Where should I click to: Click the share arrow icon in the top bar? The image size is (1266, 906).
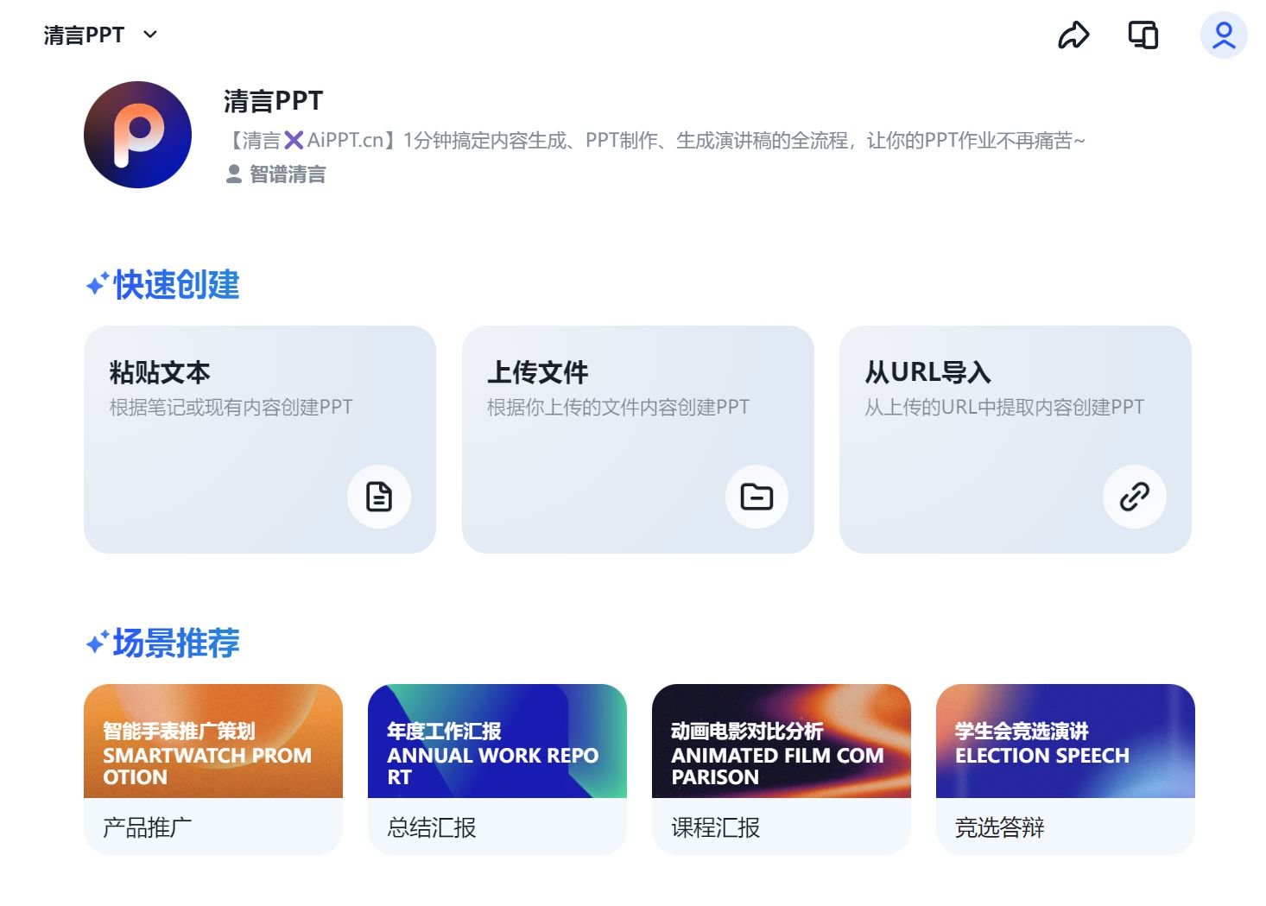click(1073, 35)
